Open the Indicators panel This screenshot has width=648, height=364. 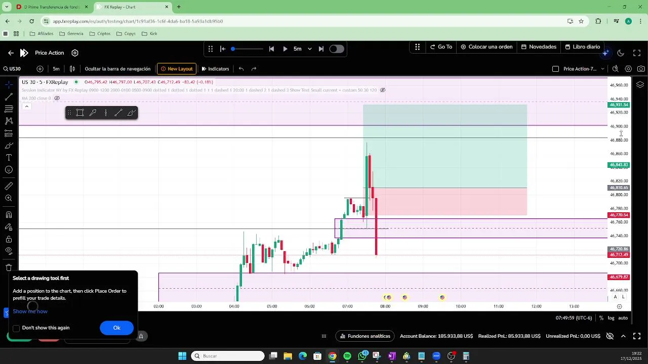[x=215, y=69]
